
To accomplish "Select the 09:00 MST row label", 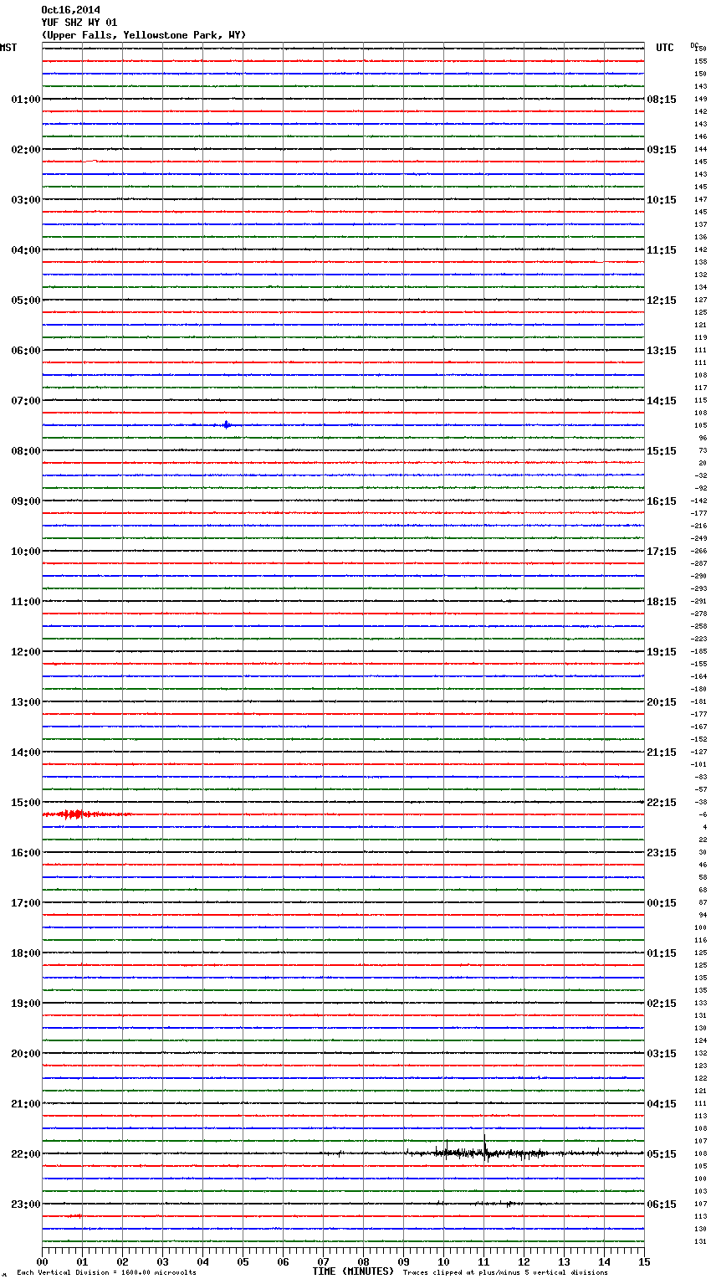I will 25,501.
